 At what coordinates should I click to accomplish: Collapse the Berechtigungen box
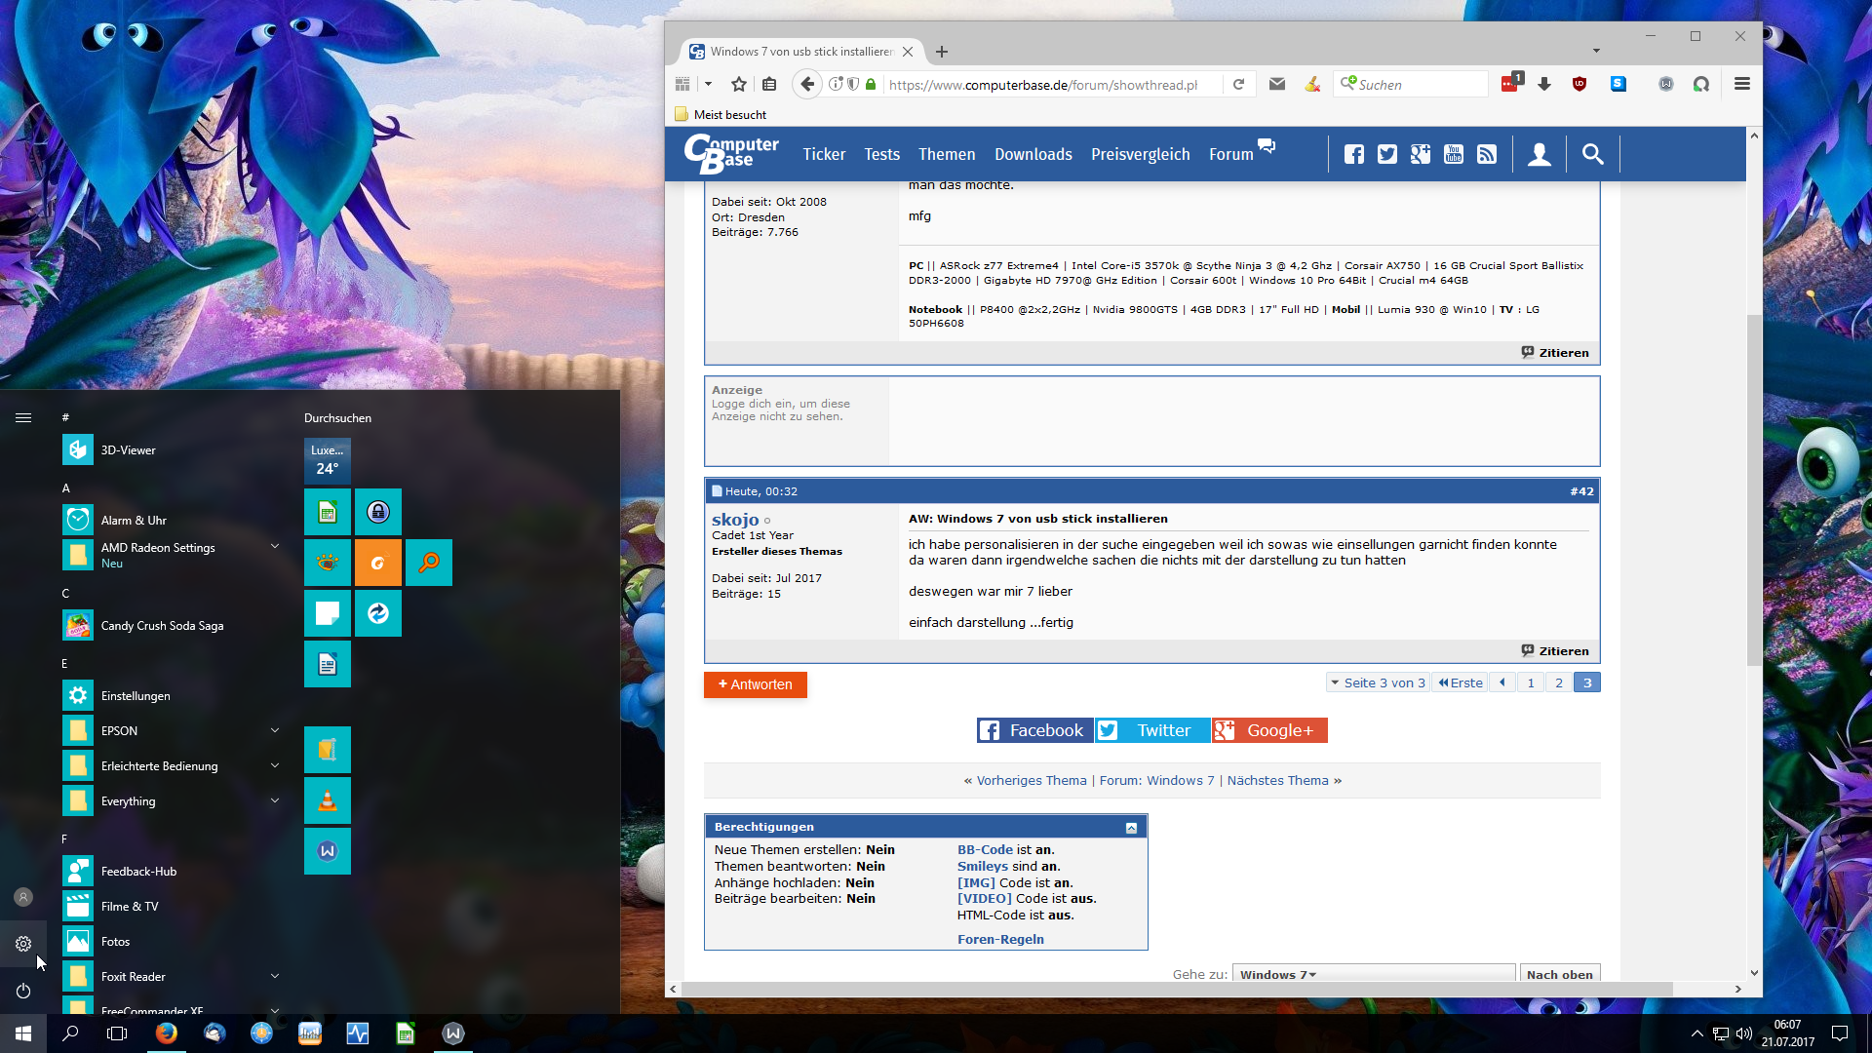tap(1131, 828)
